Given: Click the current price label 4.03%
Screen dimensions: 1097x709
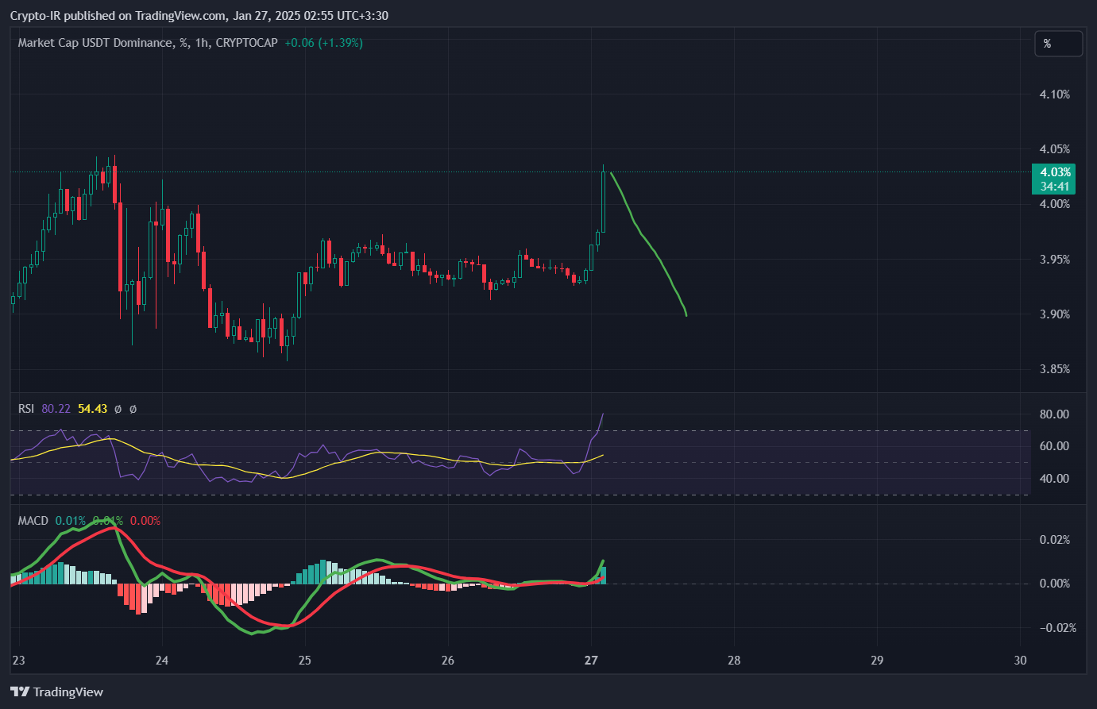Looking at the screenshot, I should coord(1055,172).
